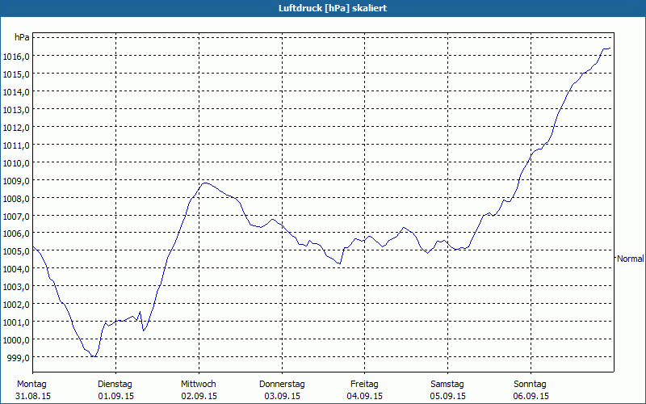Click the 1002,0 y-axis value

point(16,305)
